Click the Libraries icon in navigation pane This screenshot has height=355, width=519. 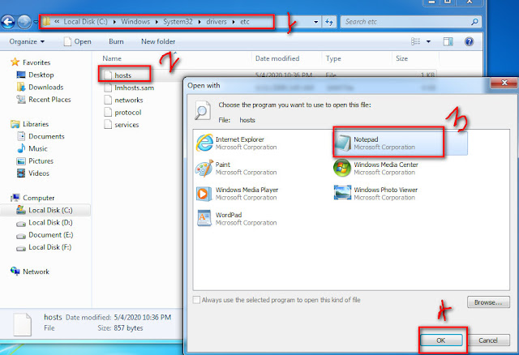15,124
